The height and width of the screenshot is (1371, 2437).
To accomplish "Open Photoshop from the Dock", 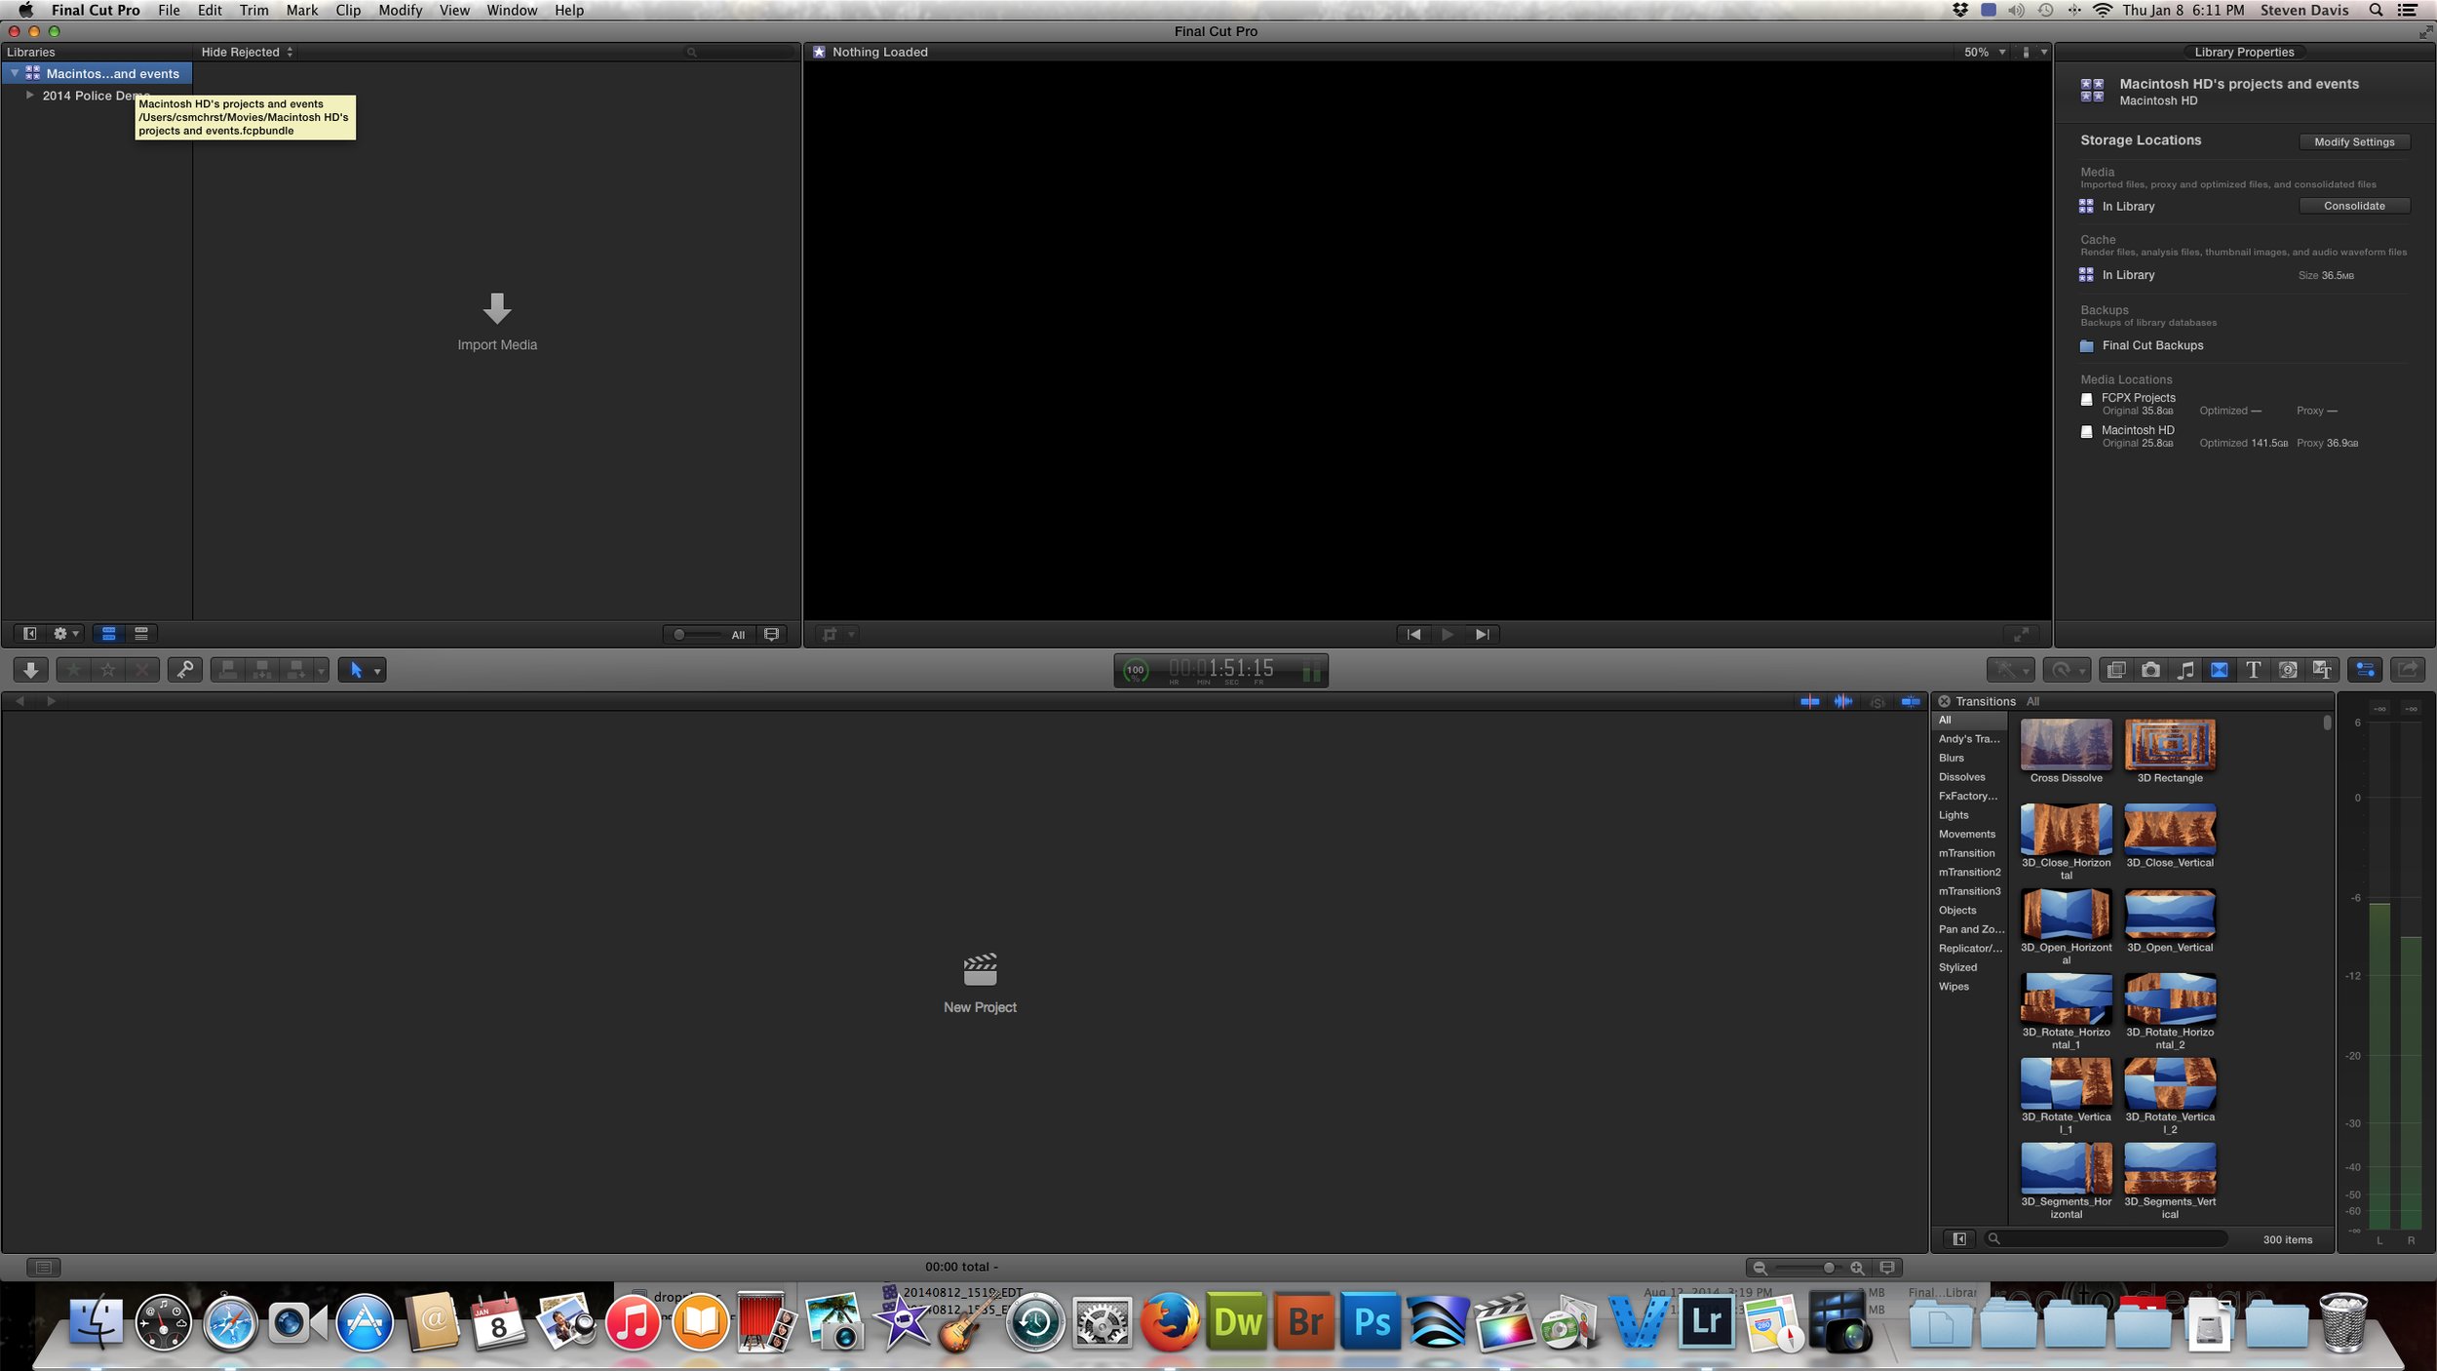I will [1372, 1322].
